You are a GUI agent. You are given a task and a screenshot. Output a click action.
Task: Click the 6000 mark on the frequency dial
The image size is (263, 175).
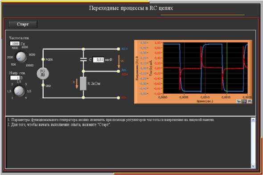pos(25,47)
